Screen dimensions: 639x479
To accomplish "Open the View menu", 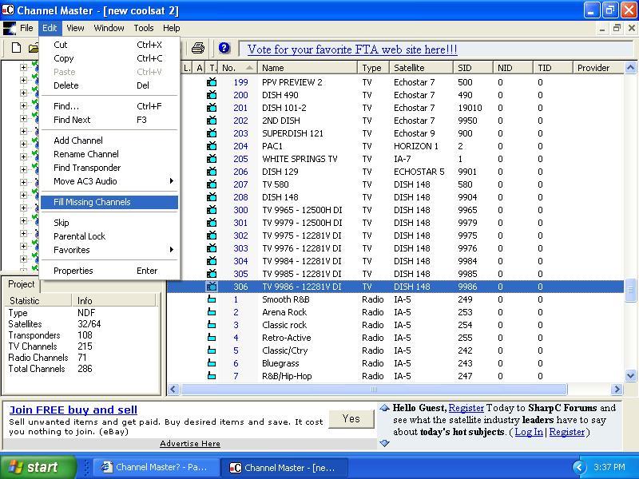I will point(75,28).
